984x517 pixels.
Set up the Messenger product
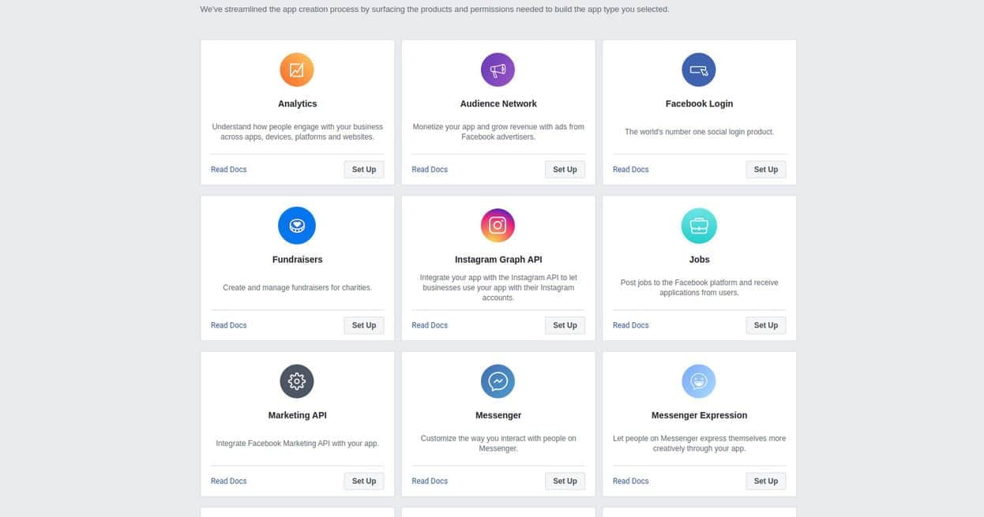(x=565, y=481)
